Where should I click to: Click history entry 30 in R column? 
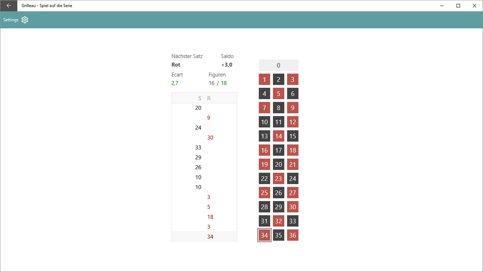[210, 137]
